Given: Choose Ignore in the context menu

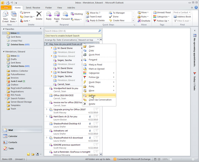Looking at the screenshot, I should 99,95.
